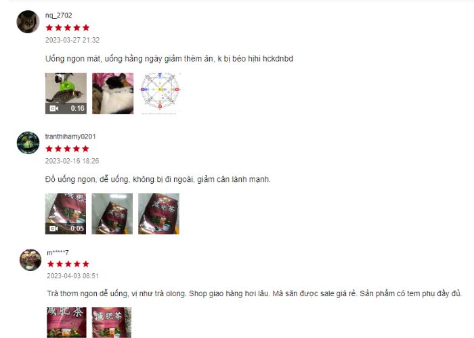This screenshot has height=338, width=474.
Task: Open third tea bag photo by tranthihamy0201
Action: [158, 214]
